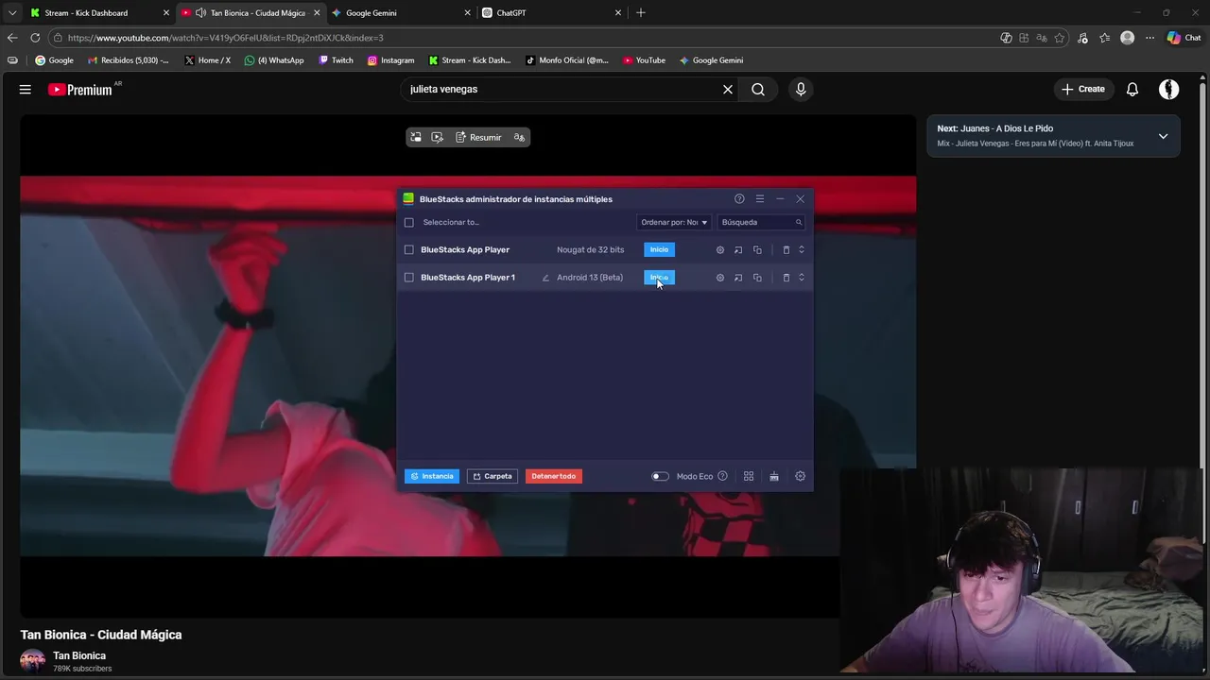
Task: Click YouTube Create button
Action: (x=1082, y=89)
